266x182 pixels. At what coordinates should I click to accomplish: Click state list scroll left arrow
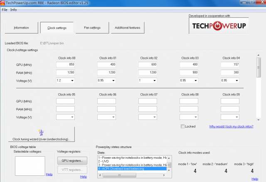coord(100,175)
